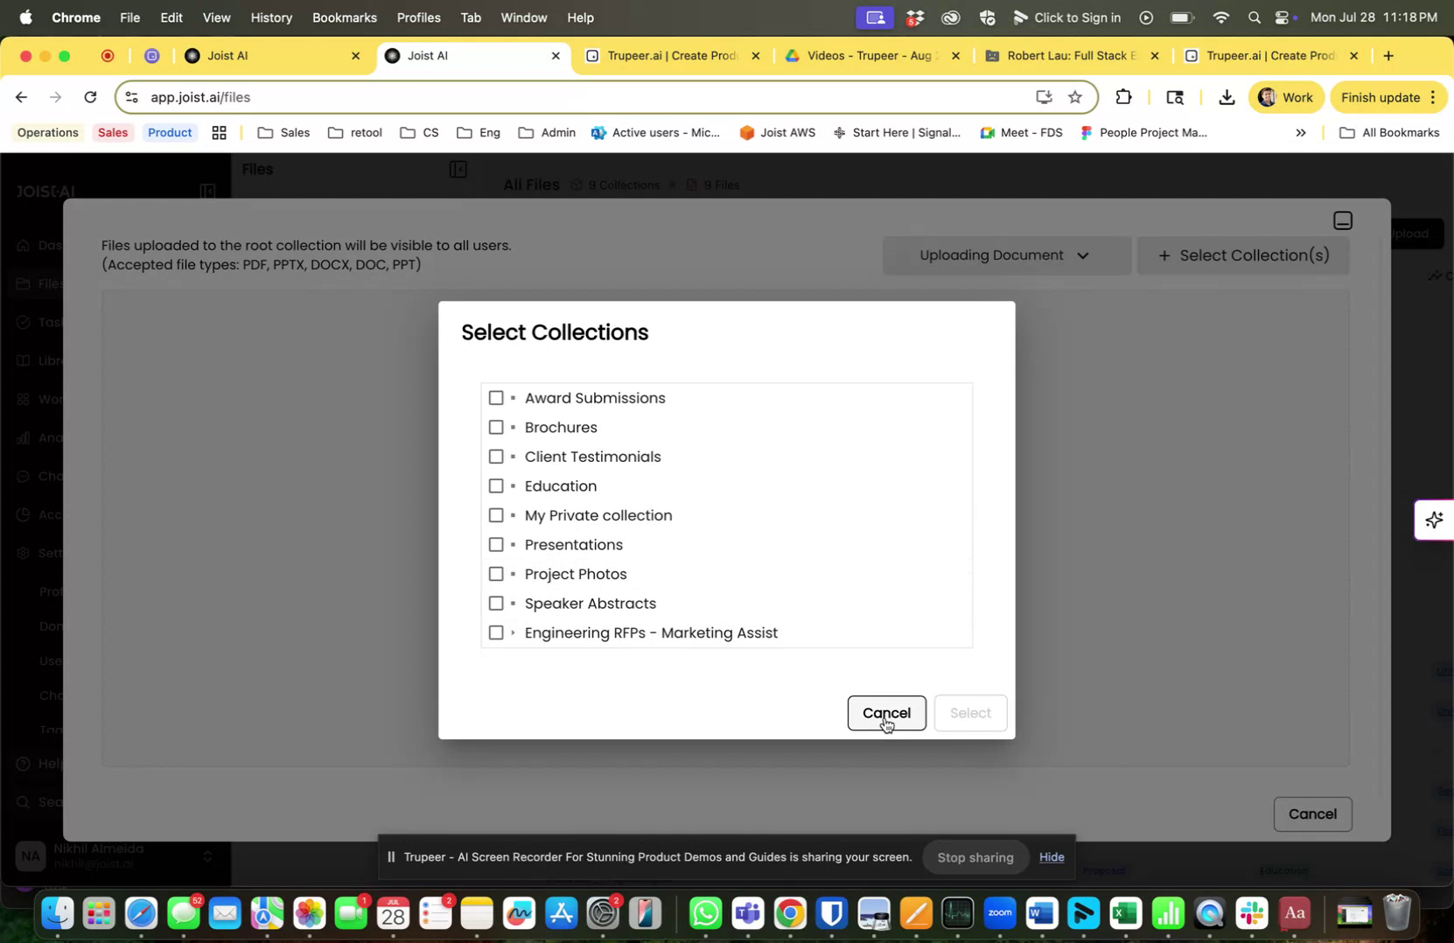Click the Downloads icon in Chrome toolbar
This screenshot has width=1454, height=943.
click(x=1226, y=97)
